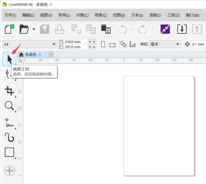Open the 单位 units dropdown
This screenshot has width=206, height=184.
(x=177, y=44)
